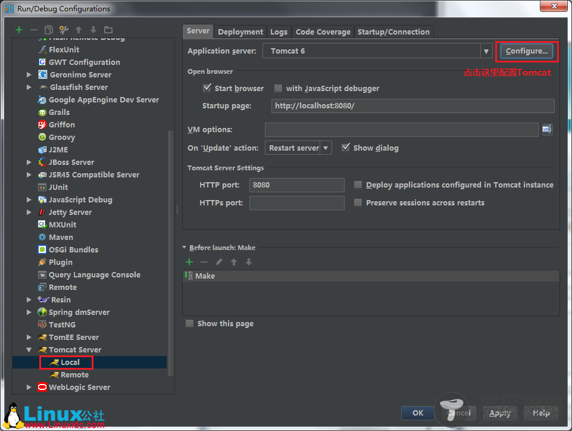The width and height of the screenshot is (572, 431).
Task: Expand the Glassfish Server node
Action: click(29, 87)
